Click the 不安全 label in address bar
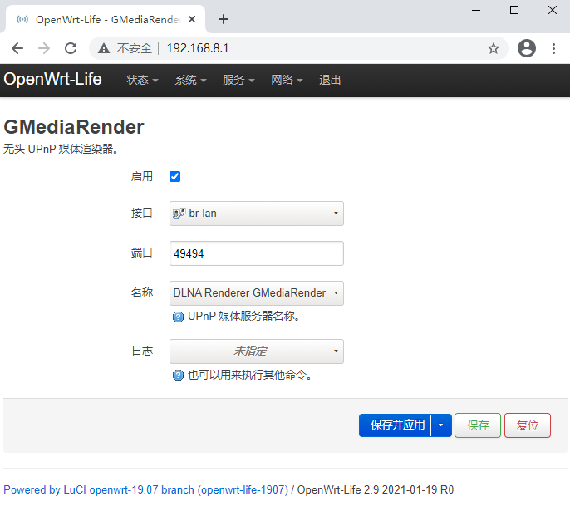Image resolution: width=570 pixels, height=511 pixels. [x=134, y=48]
